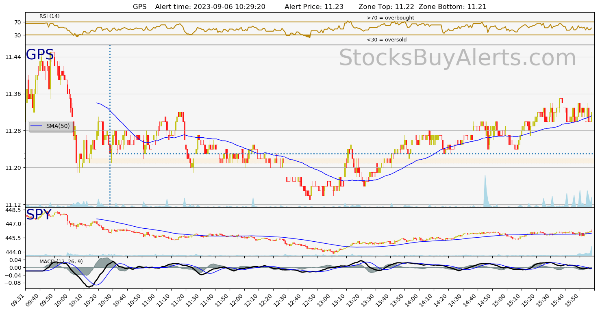Click the Zone Top: 11.22 label

tap(386, 7)
